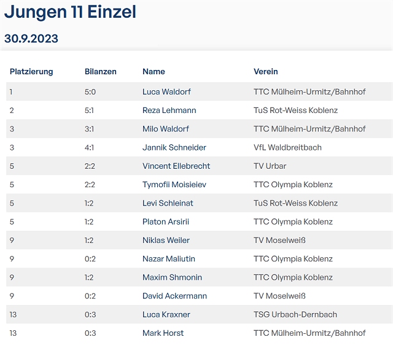Image resolution: width=393 pixels, height=348 pixels.
Task: Click the Jungen 11 Einzel heading
Action: tap(70, 12)
